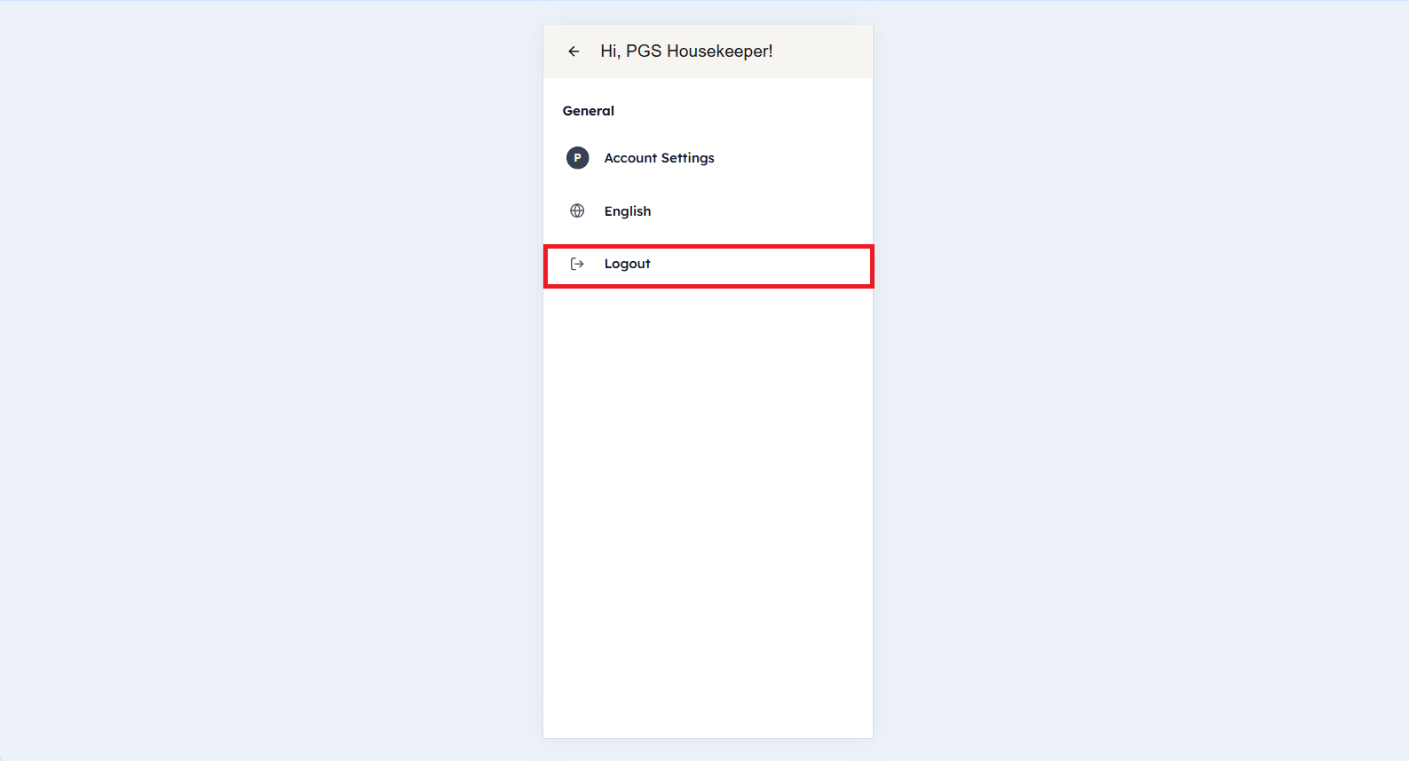Viewport: 1409px width, 761px height.
Task: Click the gray header bar beside the greeting
Action: point(826,52)
